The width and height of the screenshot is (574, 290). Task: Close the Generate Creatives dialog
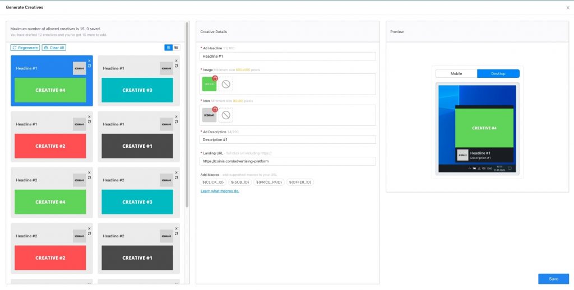point(567,8)
